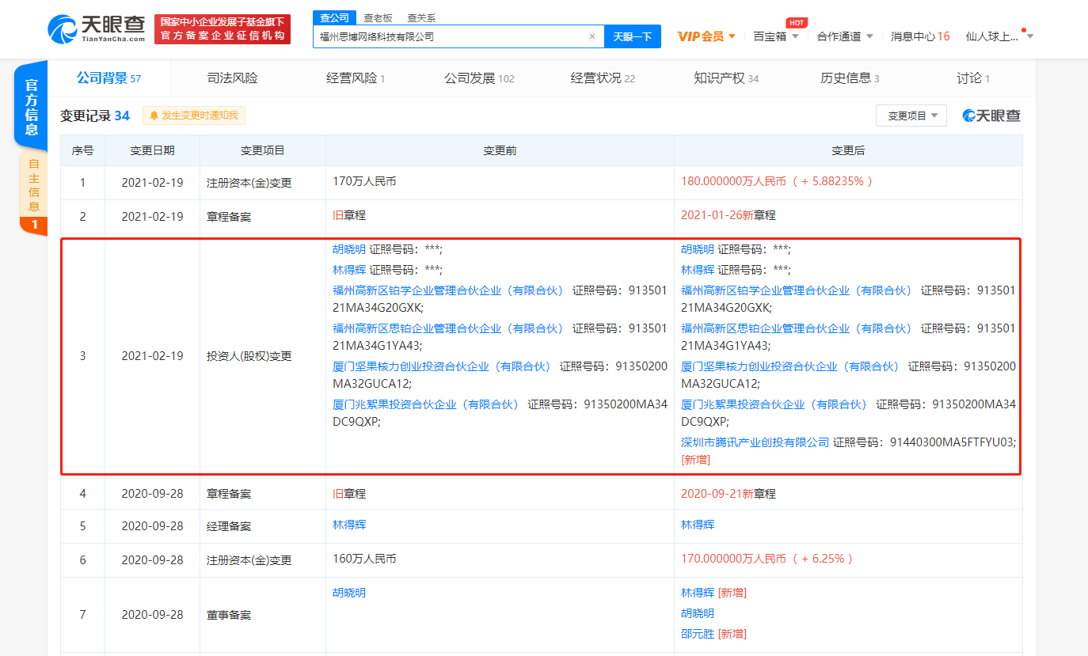Open the 合作通道 dropdown

(844, 36)
